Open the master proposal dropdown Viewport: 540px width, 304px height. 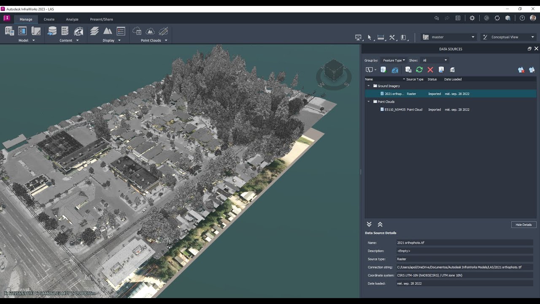point(449,37)
